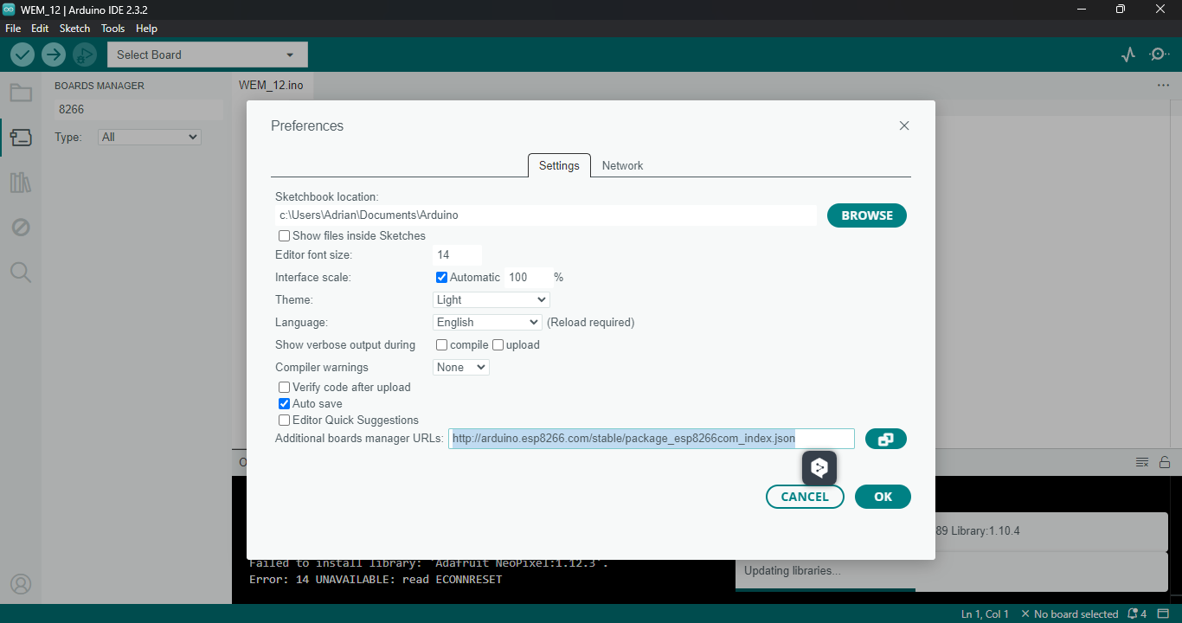
Task: Select the Settings tab
Action: pyautogui.click(x=559, y=165)
